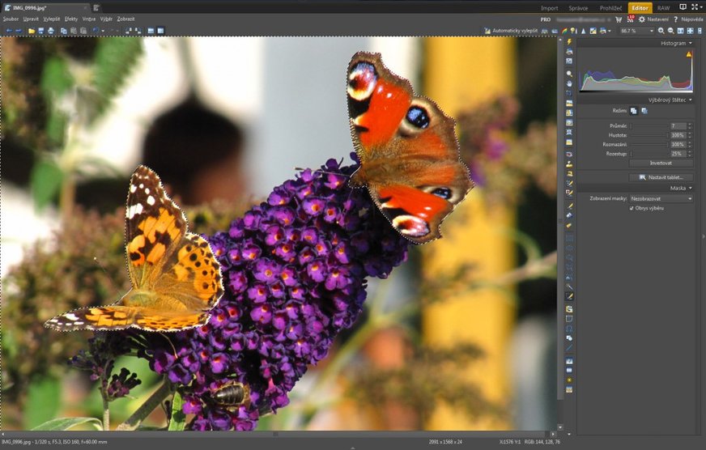Select the second Režim mode toggle
Viewport: 706px width, 450px height.
pos(644,111)
